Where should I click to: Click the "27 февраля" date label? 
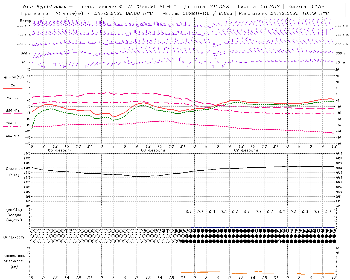pyautogui.click(x=246, y=150)
